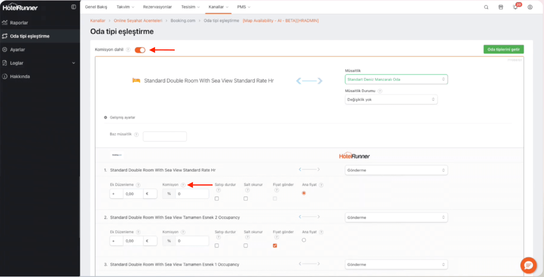Click the search icon in top bar
Image resolution: width=544 pixels, height=277 pixels.
(x=486, y=7)
